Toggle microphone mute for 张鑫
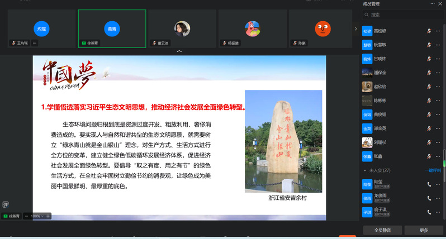 429,156
